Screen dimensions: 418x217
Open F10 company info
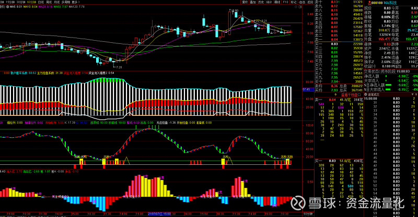coord(285,2)
